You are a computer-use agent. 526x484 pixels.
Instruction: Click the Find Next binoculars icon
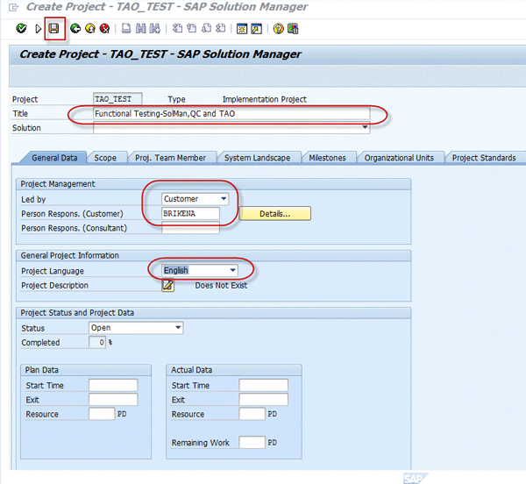[x=154, y=29]
